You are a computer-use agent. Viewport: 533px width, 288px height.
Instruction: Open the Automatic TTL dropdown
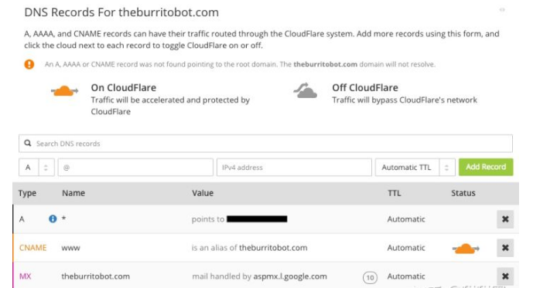(415, 168)
